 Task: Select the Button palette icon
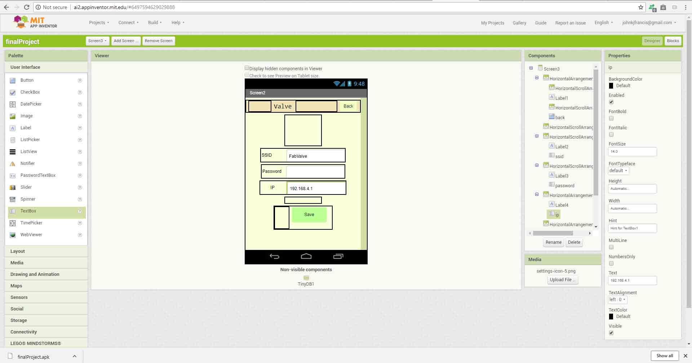(x=13, y=80)
